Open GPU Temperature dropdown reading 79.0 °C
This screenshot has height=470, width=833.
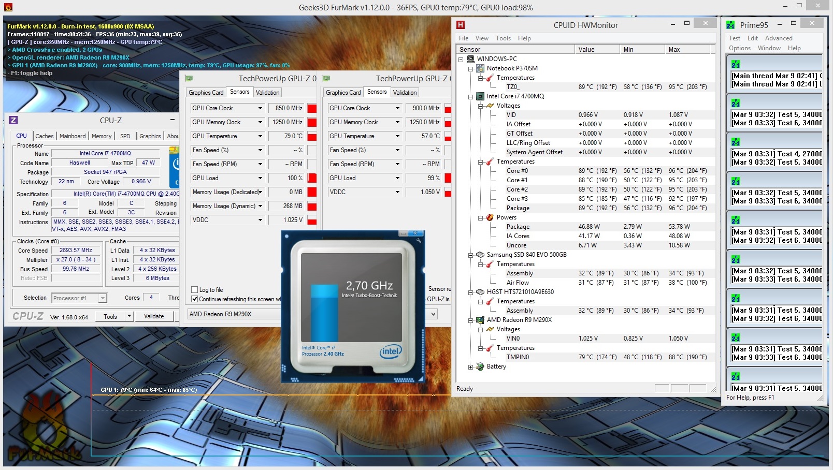(x=261, y=136)
